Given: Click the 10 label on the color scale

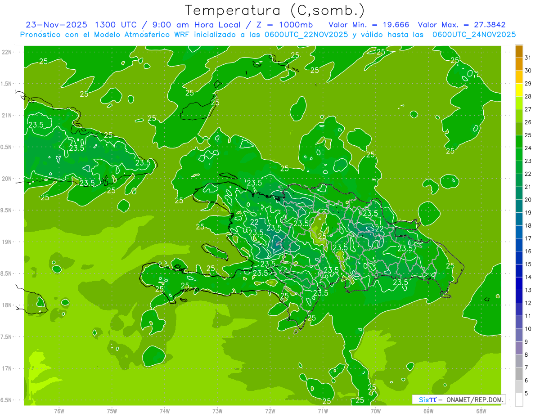Looking at the screenshot, I should point(528,329).
